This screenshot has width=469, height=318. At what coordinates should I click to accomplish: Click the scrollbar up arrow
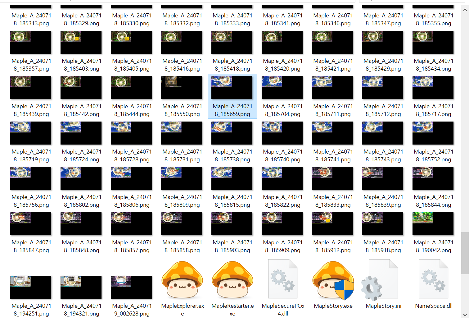[465, 10]
